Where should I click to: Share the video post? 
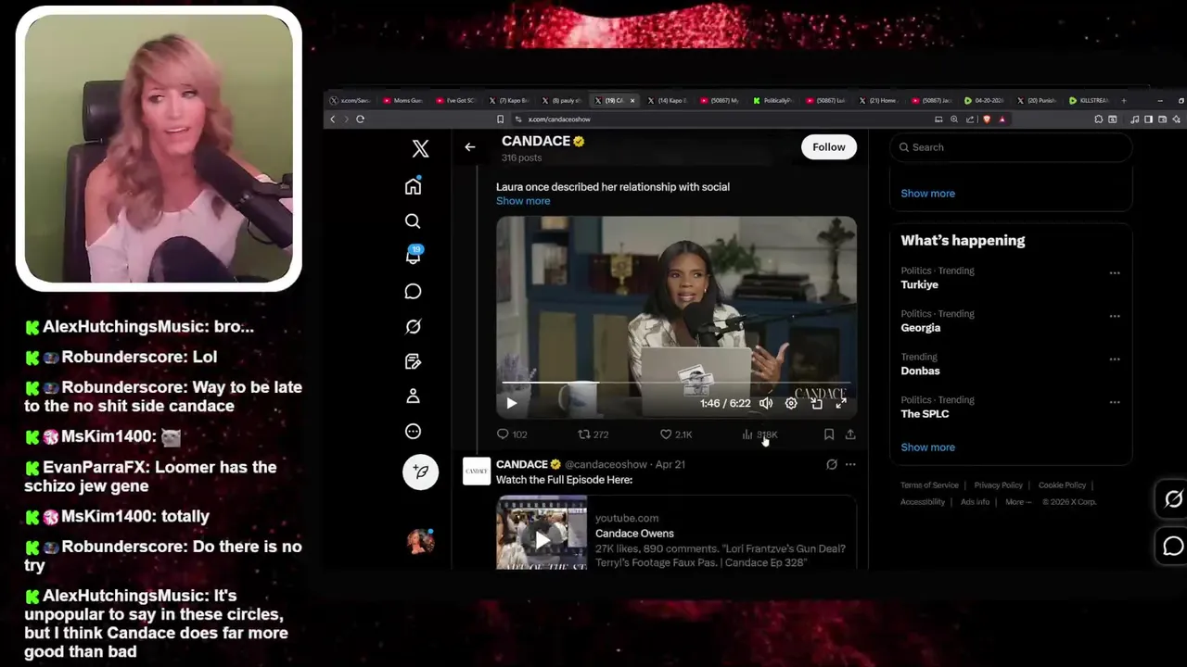(849, 434)
